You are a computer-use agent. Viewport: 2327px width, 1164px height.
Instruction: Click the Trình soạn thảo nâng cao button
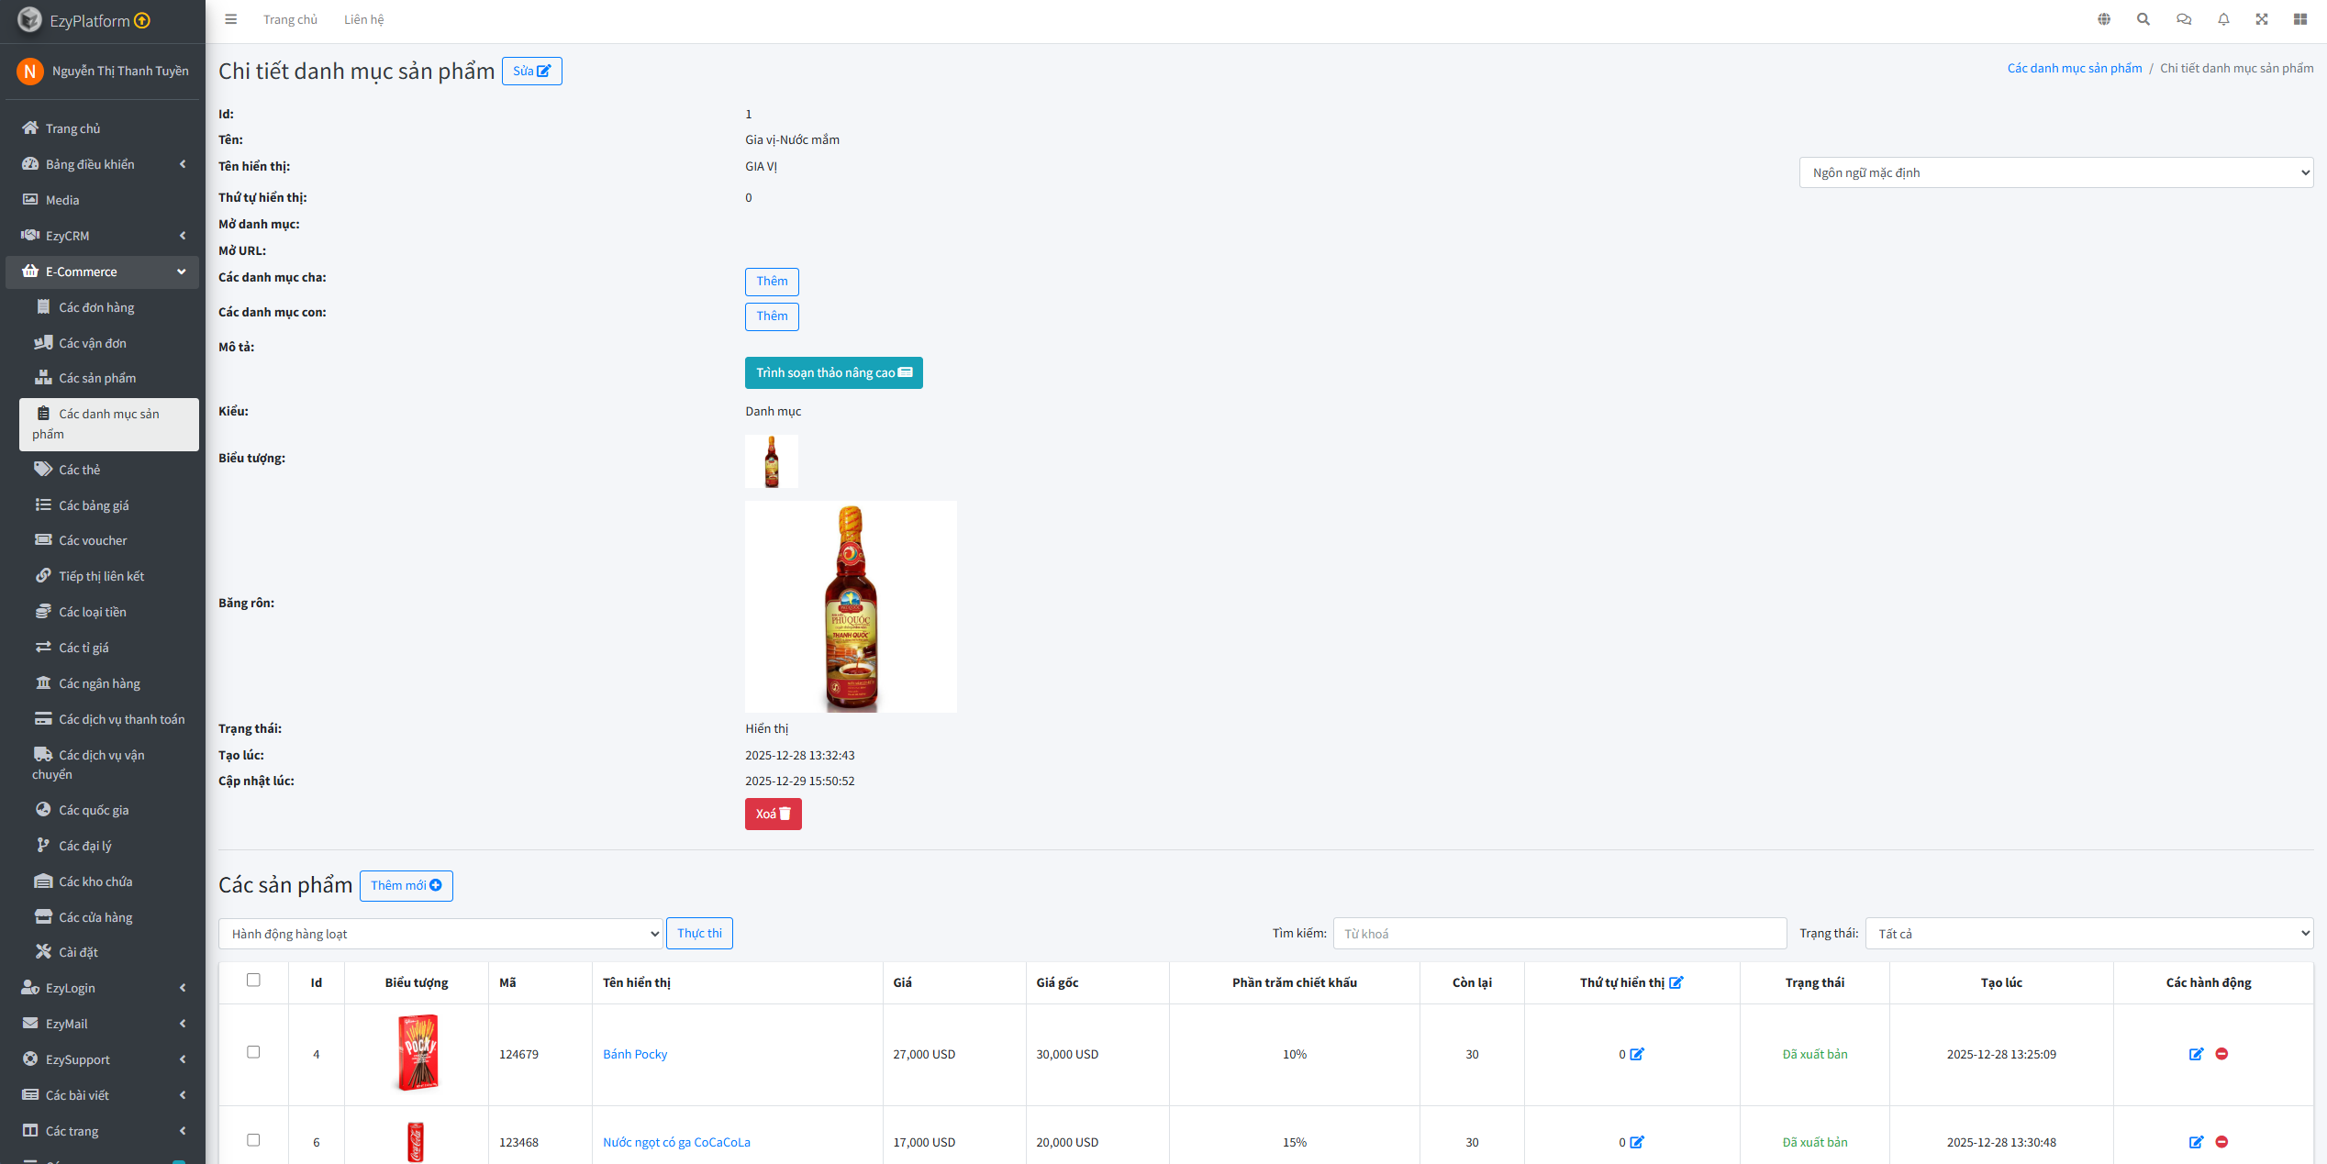pos(833,372)
